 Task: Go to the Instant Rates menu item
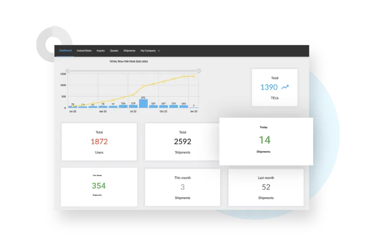pyautogui.click(x=84, y=50)
